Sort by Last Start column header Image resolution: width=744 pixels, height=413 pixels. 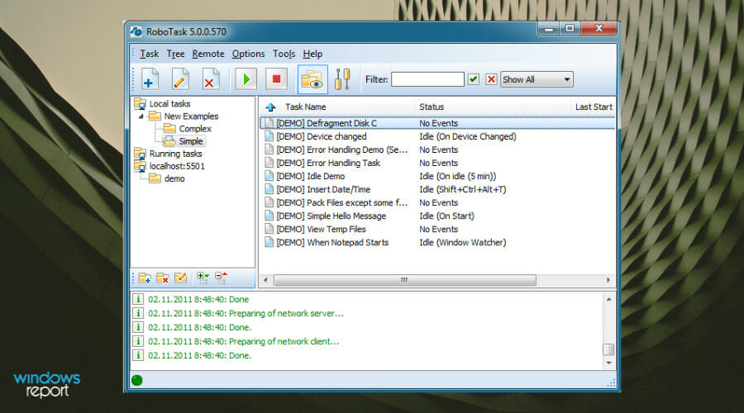coord(594,107)
